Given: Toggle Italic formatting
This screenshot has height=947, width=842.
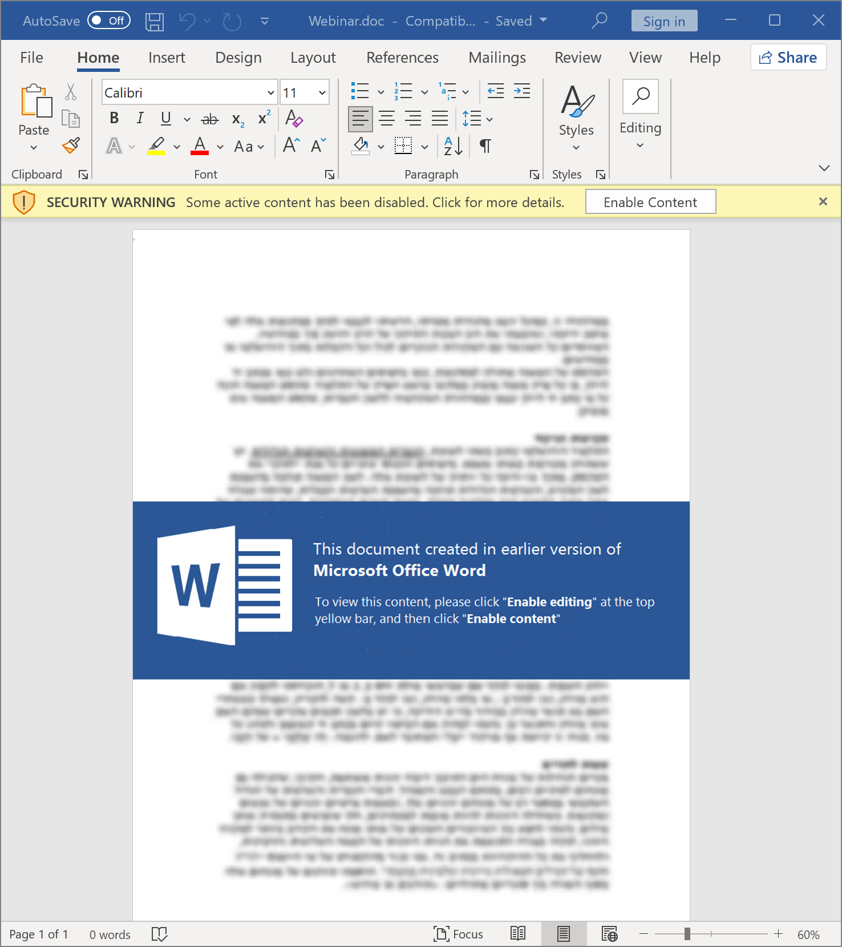Looking at the screenshot, I should pos(140,118).
